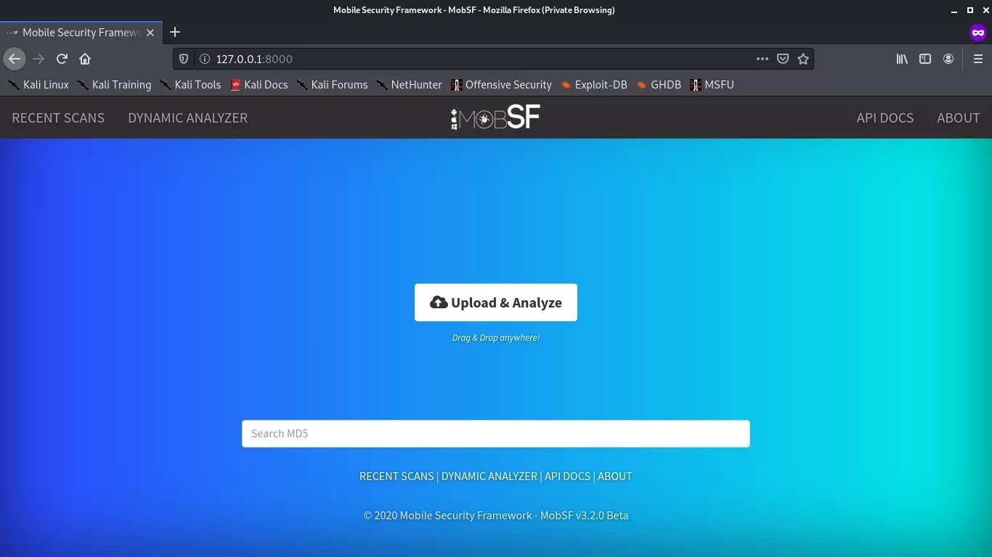Click the window maximize button
The image size is (992, 557).
969,10
